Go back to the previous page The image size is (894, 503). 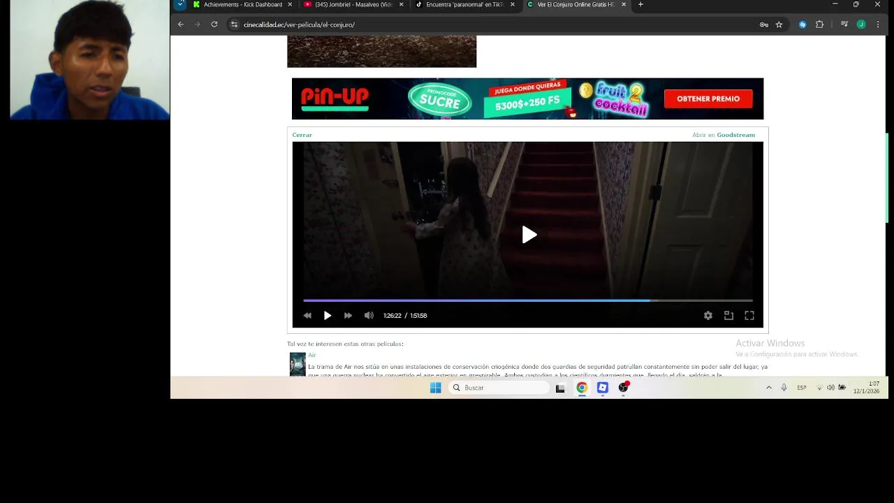181,24
